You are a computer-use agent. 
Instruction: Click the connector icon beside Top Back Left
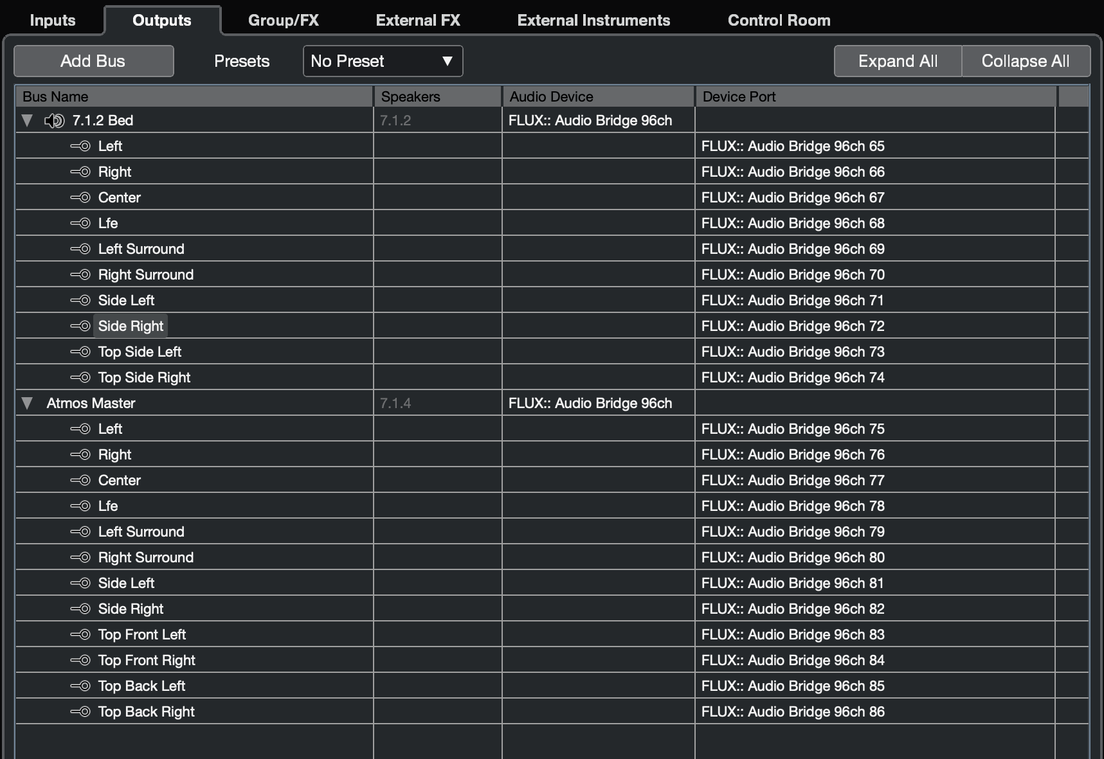coord(80,686)
